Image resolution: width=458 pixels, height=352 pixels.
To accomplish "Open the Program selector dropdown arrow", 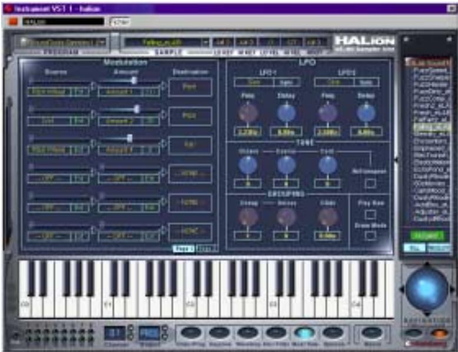I will [x=102, y=42].
